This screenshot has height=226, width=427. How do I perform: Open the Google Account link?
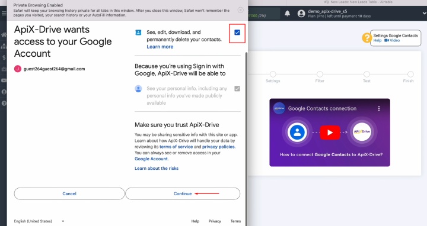click(151, 159)
